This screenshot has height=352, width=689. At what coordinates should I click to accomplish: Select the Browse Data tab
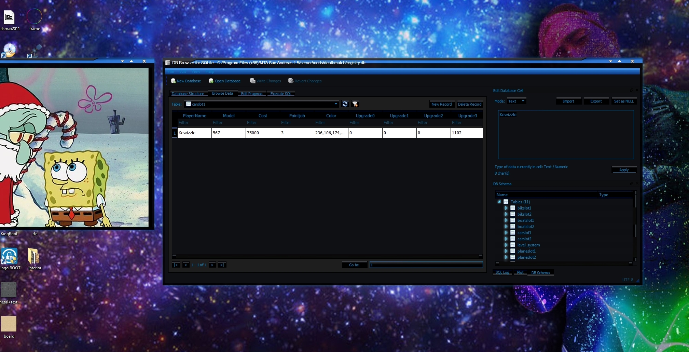(222, 93)
